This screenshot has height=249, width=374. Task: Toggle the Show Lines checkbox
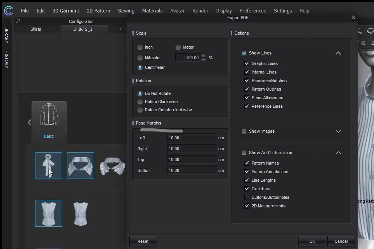(244, 53)
